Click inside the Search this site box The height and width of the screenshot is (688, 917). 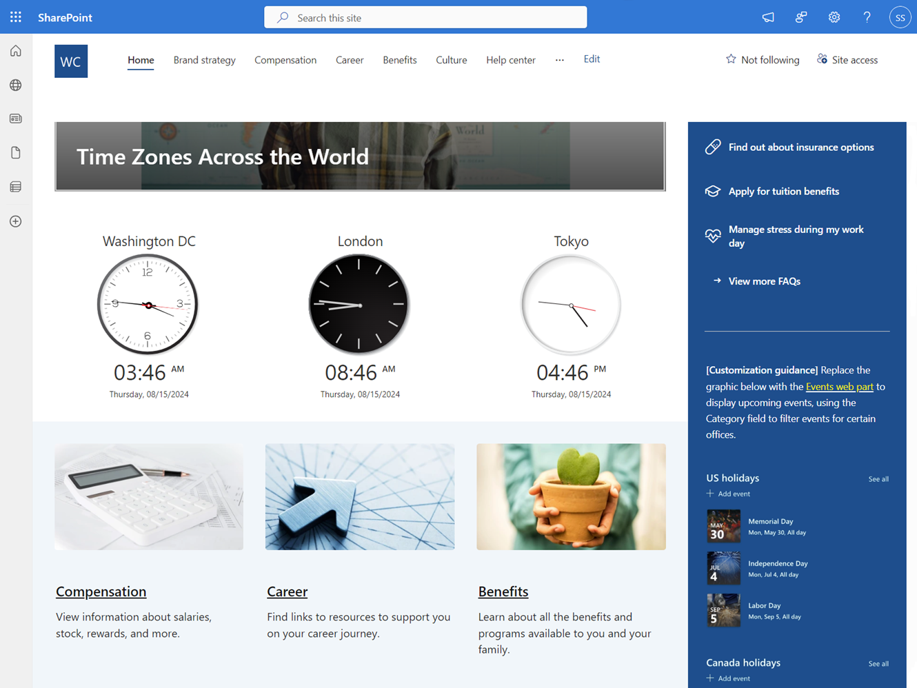(425, 17)
